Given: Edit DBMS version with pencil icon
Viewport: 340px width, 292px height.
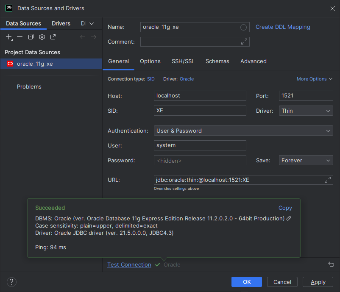Looking at the screenshot, I should click(x=288, y=219).
